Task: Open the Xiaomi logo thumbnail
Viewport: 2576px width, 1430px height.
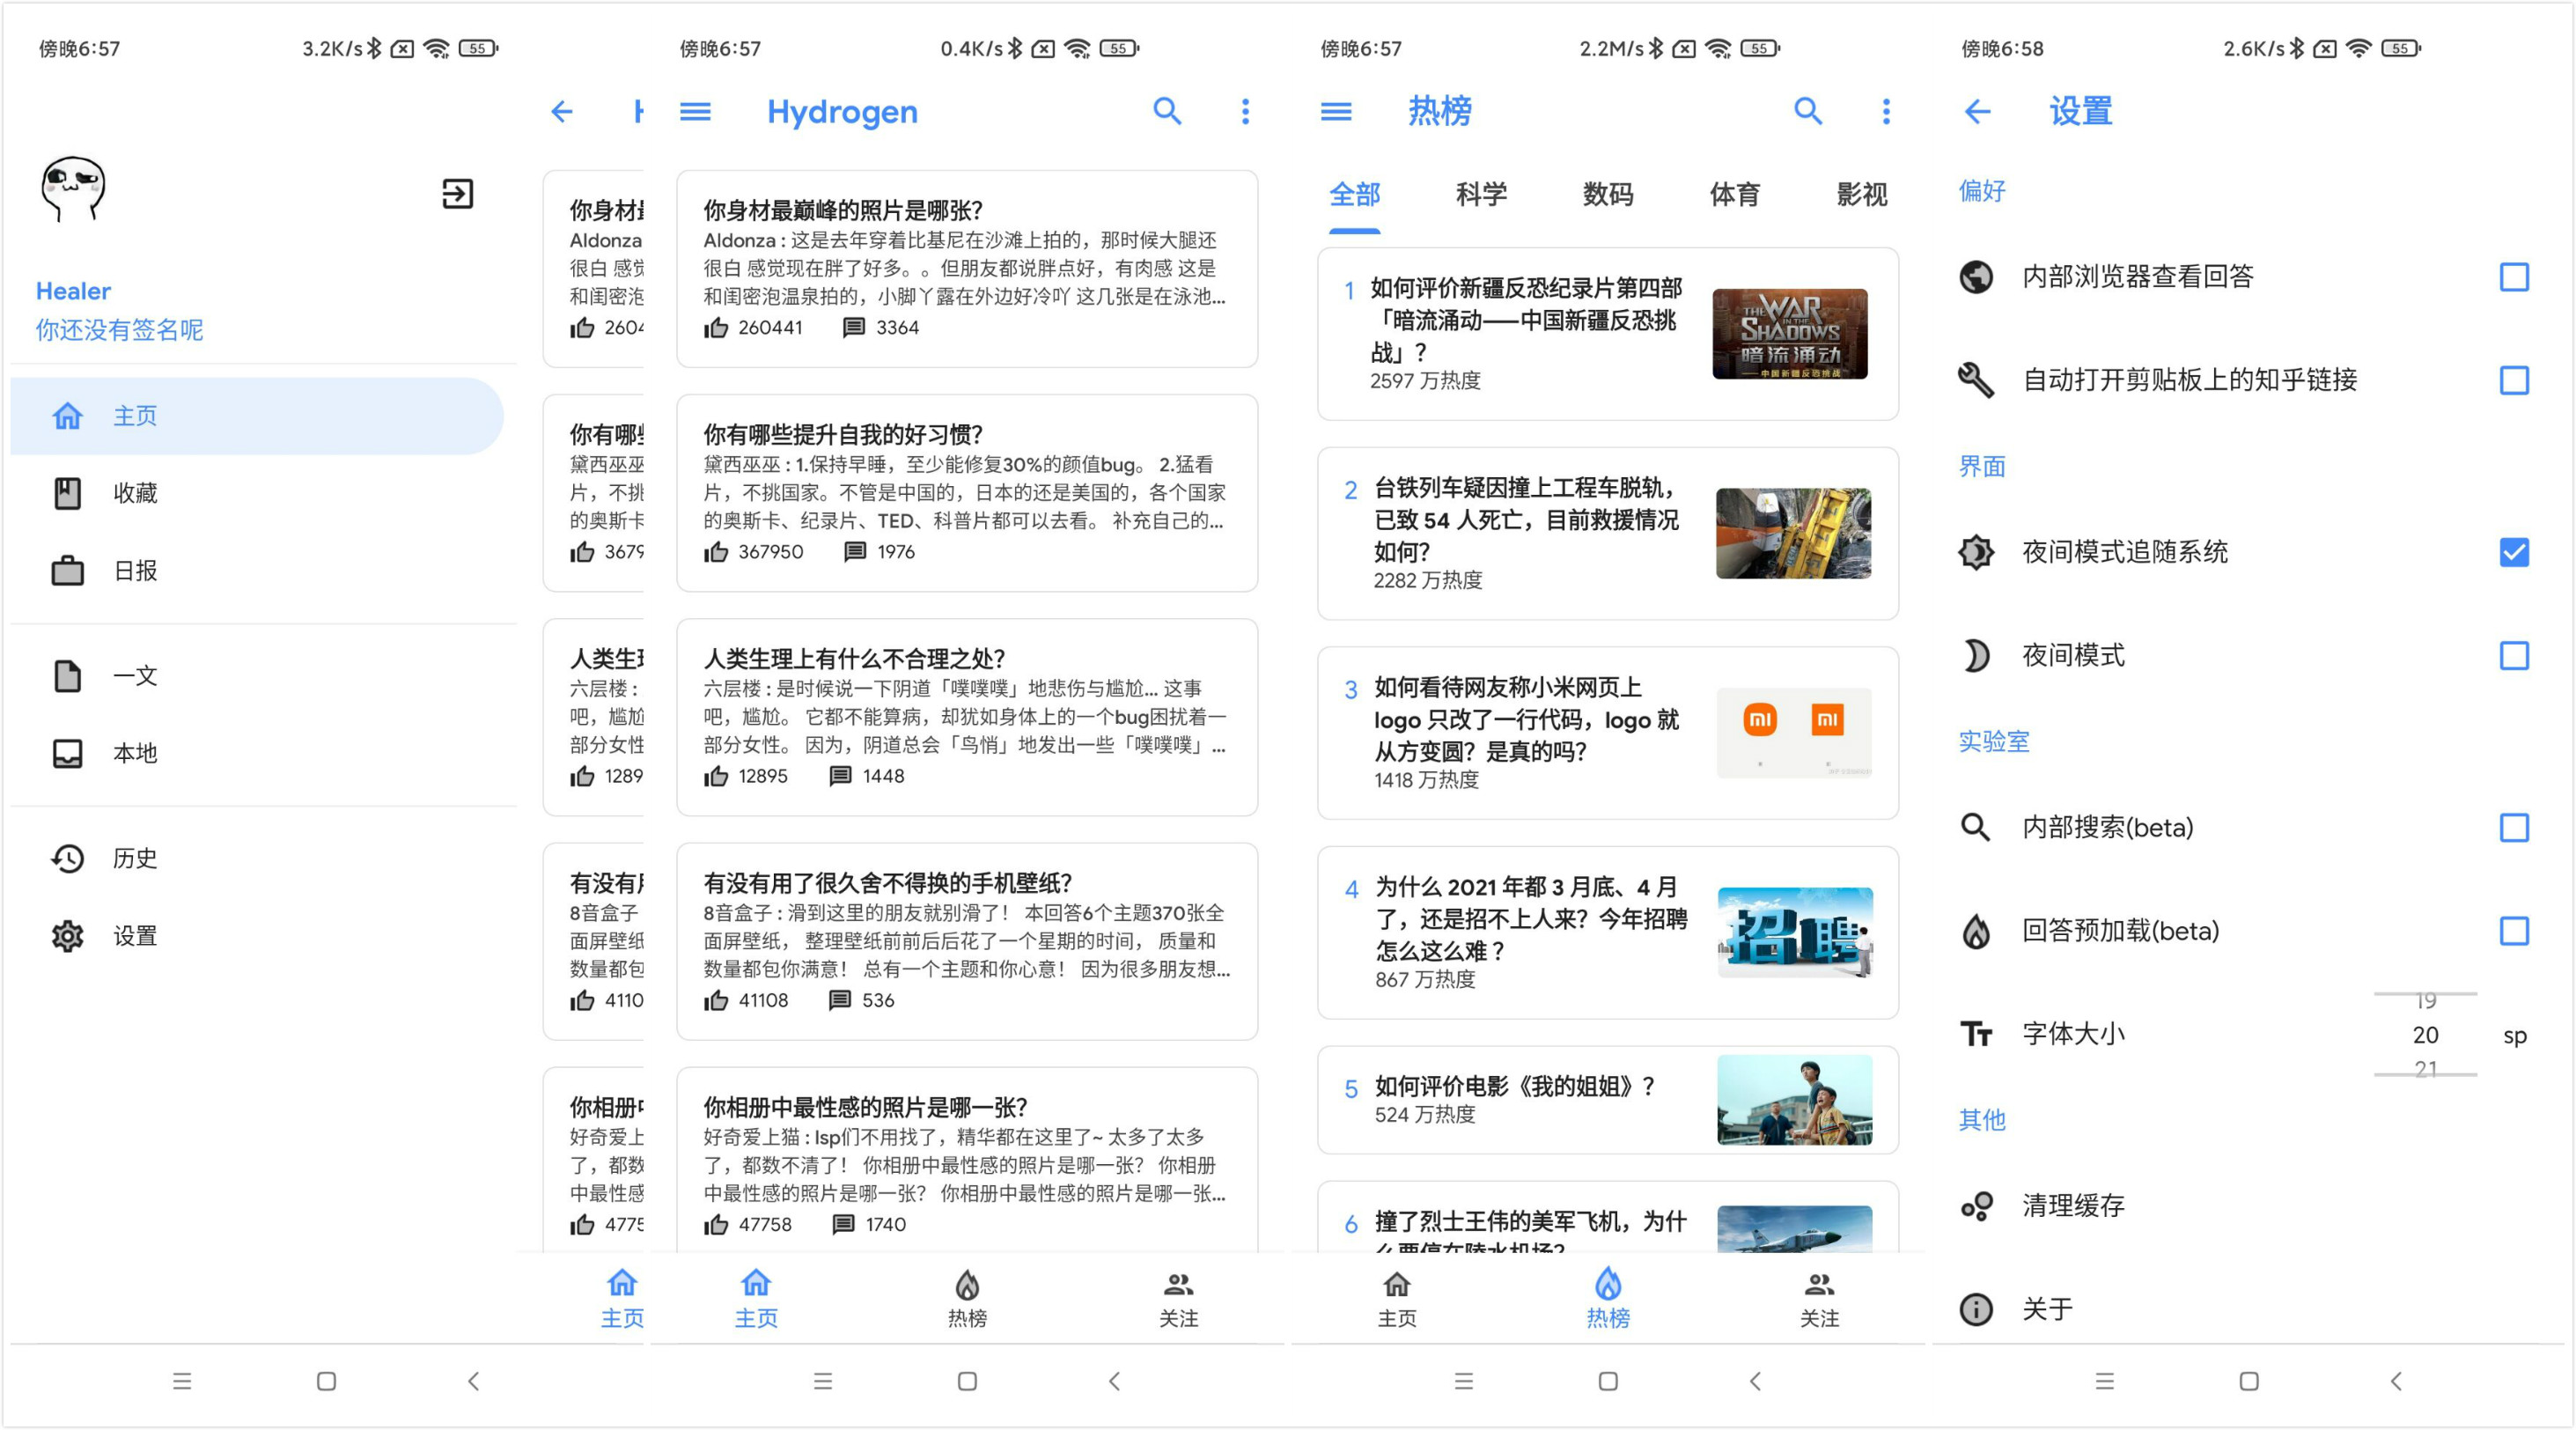Action: coord(1794,733)
